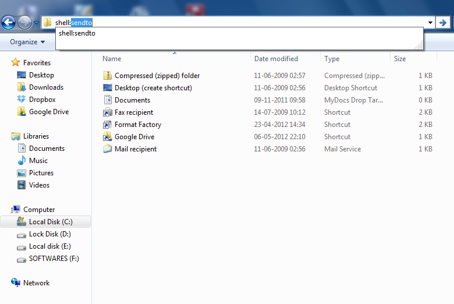
Task: Click the MyDocs Drop Tar... type cell
Action: (353, 100)
